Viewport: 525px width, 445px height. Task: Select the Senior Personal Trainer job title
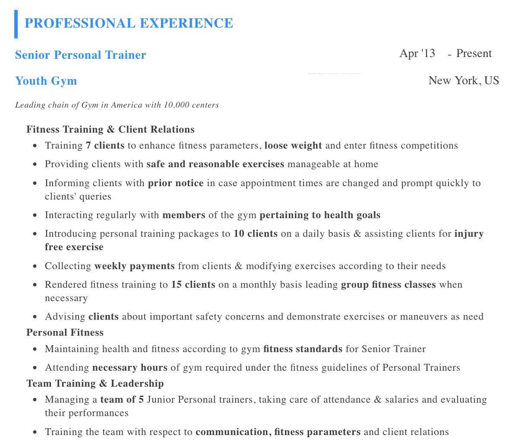[x=81, y=55]
